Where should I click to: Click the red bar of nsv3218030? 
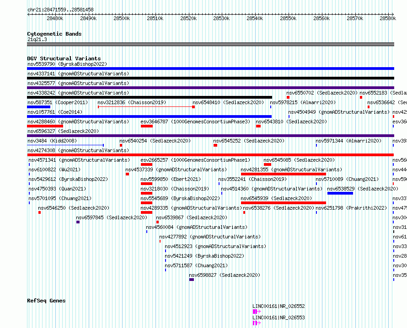(x=147, y=193)
